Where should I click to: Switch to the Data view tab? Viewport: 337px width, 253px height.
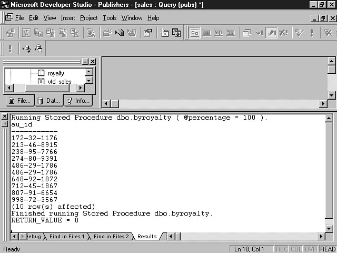48,100
